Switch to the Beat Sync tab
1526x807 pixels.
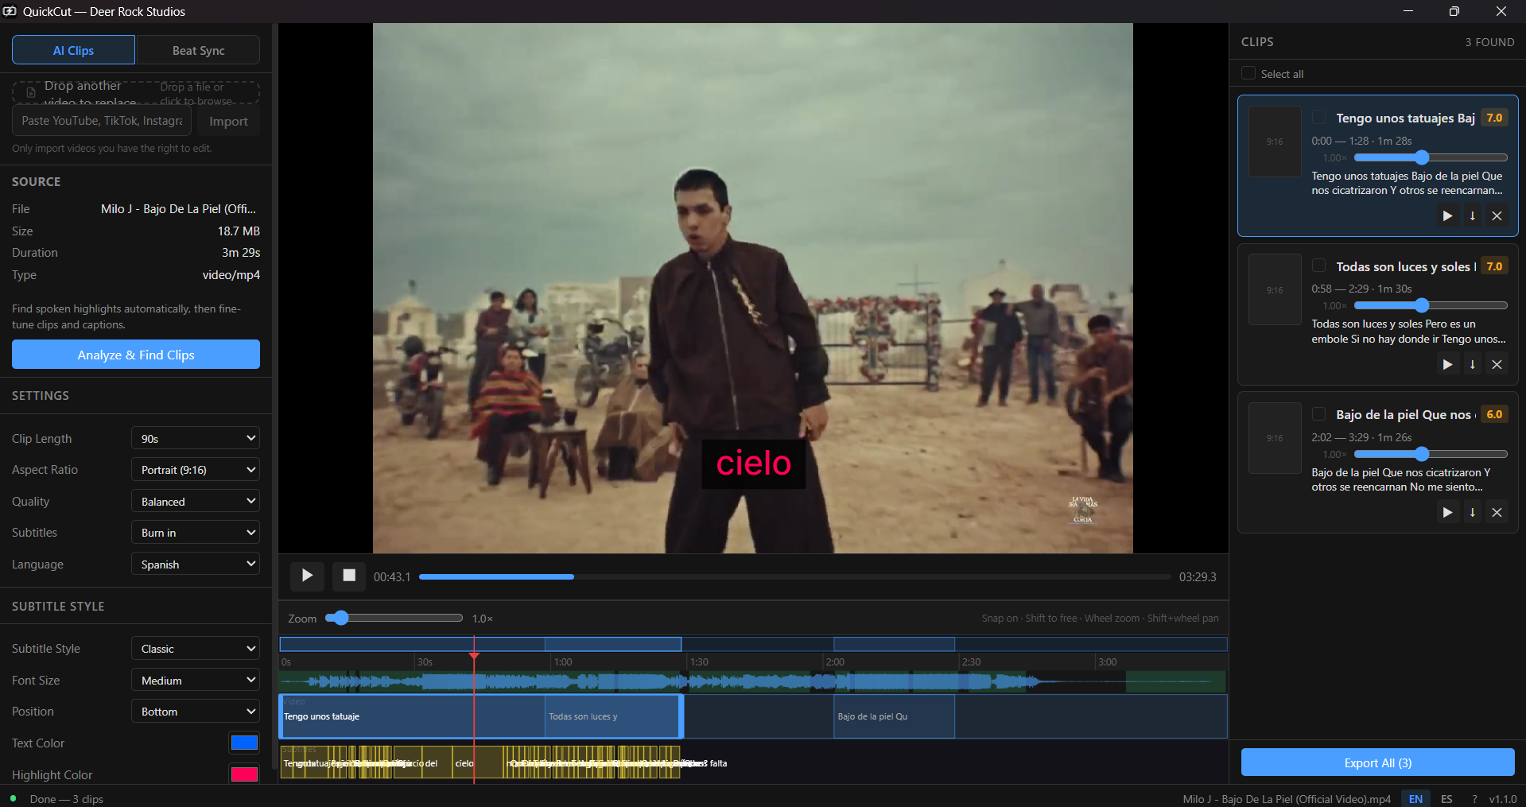pyautogui.click(x=198, y=50)
